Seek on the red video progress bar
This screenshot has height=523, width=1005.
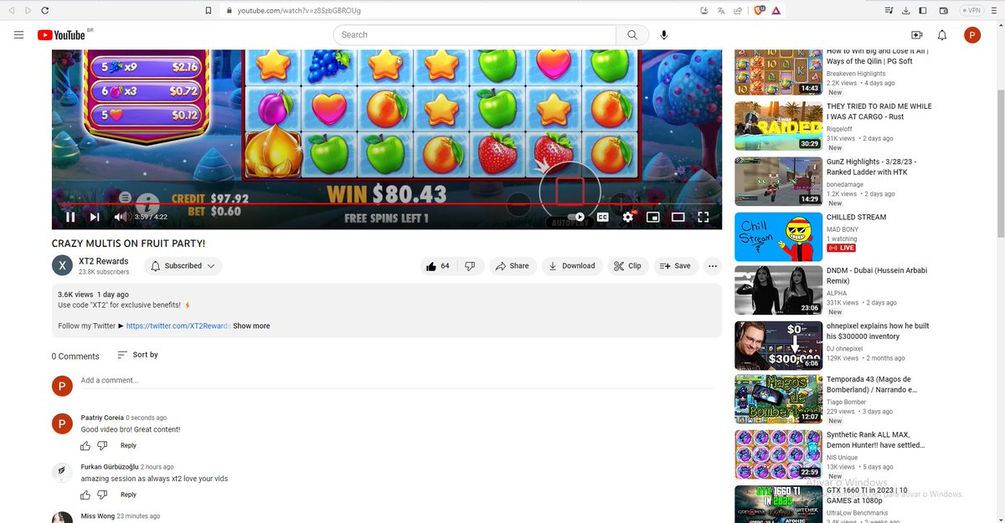pos(387,203)
